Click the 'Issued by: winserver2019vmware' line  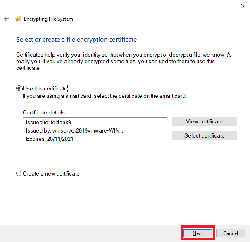74,130
